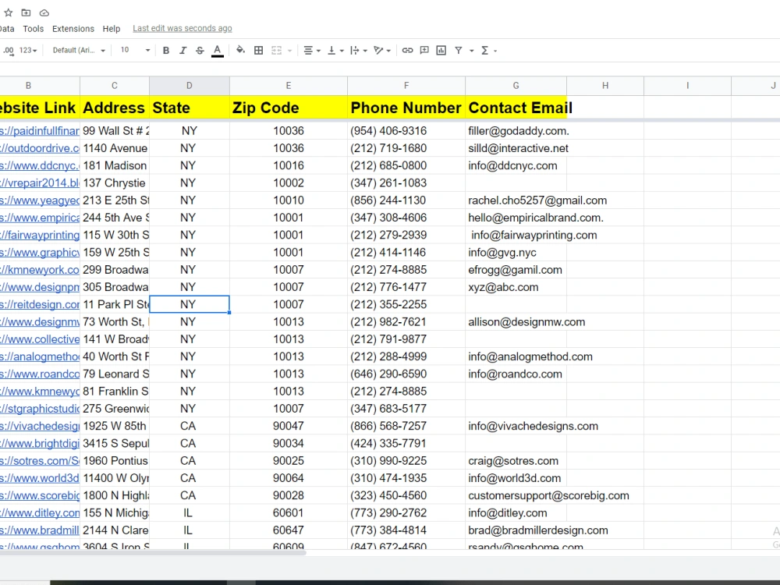The height and width of the screenshot is (585, 780).
Task: Select phone number (773) 290-2762
Action: point(406,513)
